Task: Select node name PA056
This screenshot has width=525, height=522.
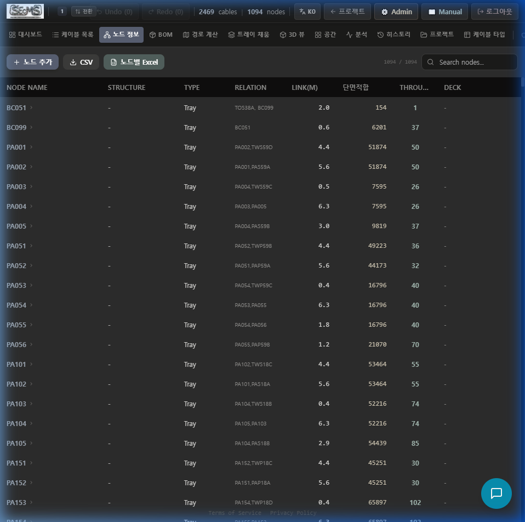Action: (16, 345)
